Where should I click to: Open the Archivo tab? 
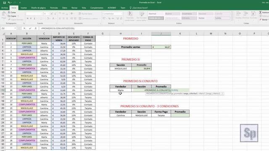point(5,8)
